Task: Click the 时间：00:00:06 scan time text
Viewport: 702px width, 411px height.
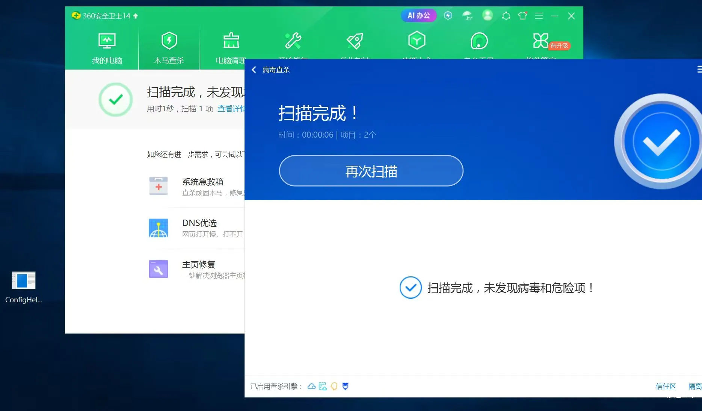Action: 306,135
